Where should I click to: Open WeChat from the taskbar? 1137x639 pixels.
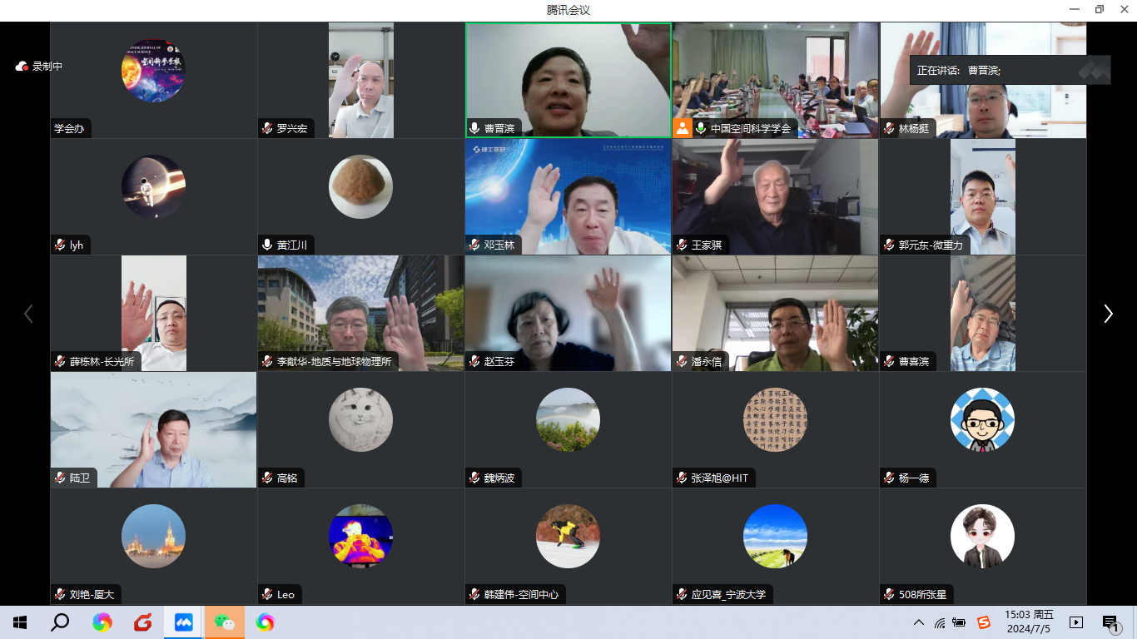click(224, 622)
